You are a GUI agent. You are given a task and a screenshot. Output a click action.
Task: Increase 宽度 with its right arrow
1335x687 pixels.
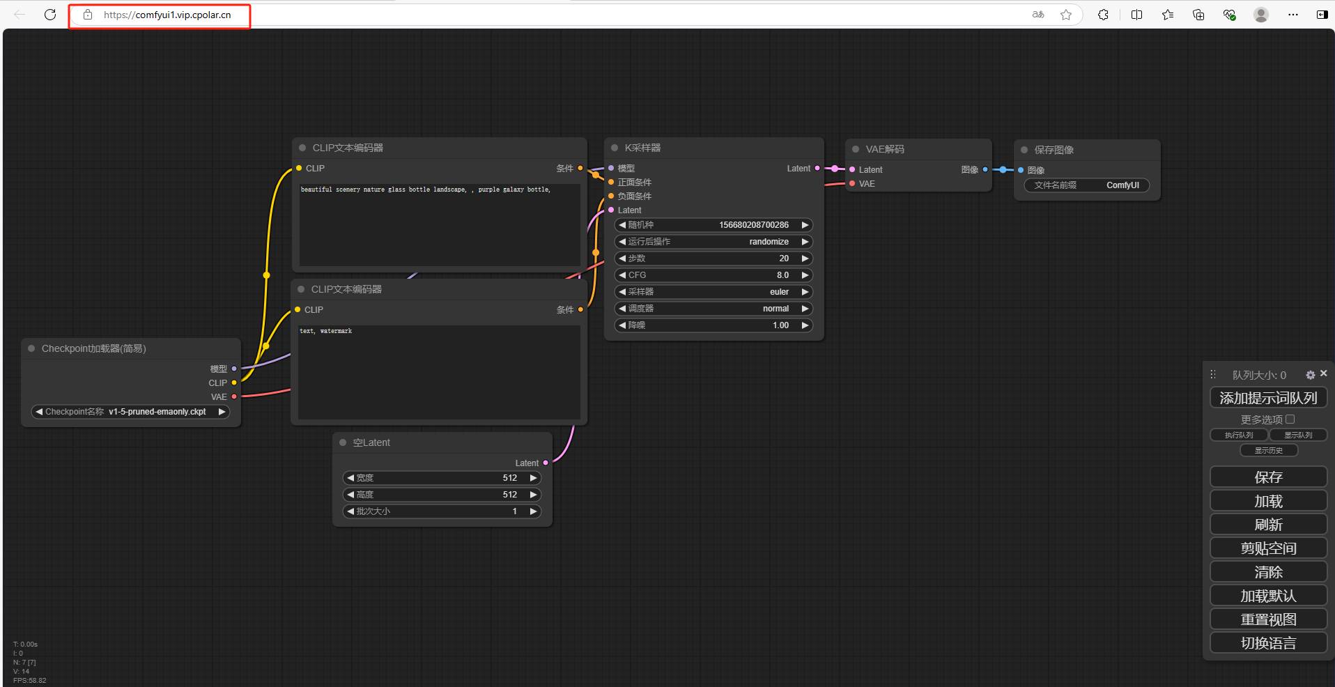coord(533,478)
